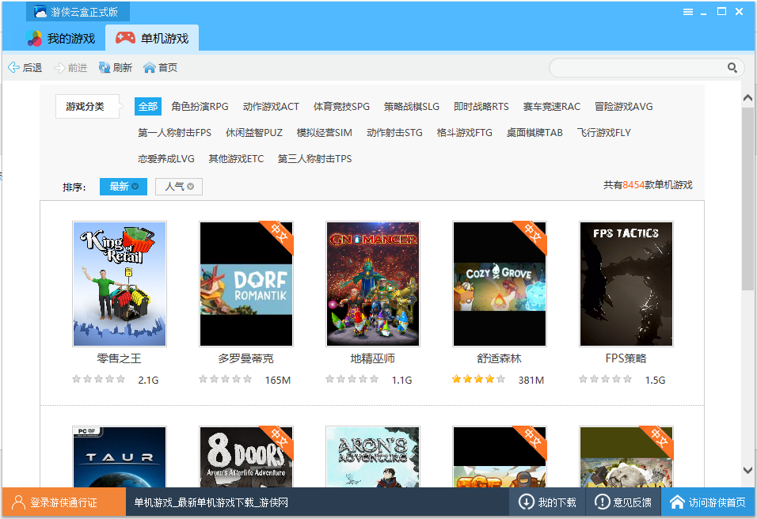Open Aron's Adventure game cover
The image size is (757, 519).
click(x=373, y=456)
